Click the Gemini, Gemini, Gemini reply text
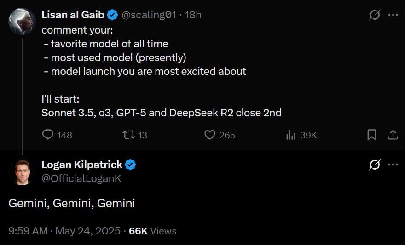Image resolution: width=405 pixels, height=245 pixels. pyautogui.click(x=72, y=203)
